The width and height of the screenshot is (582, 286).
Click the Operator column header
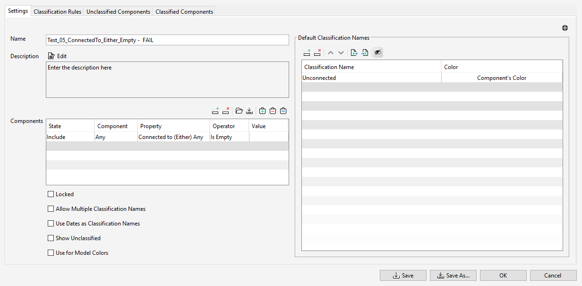click(230, 126)
